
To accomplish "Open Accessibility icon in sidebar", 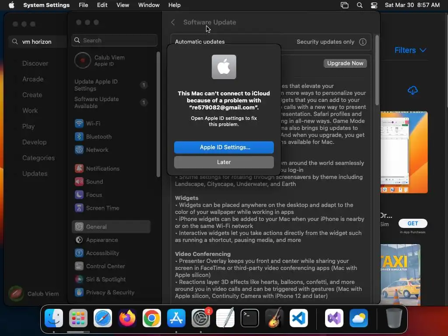I will pos(79,253).
